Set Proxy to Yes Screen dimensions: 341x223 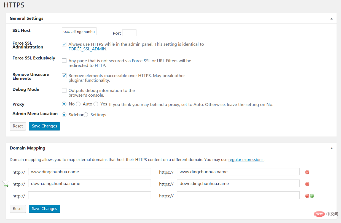click(96, 104)
